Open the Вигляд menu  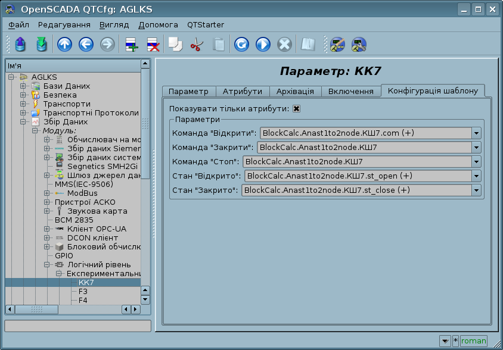[114, 24]
